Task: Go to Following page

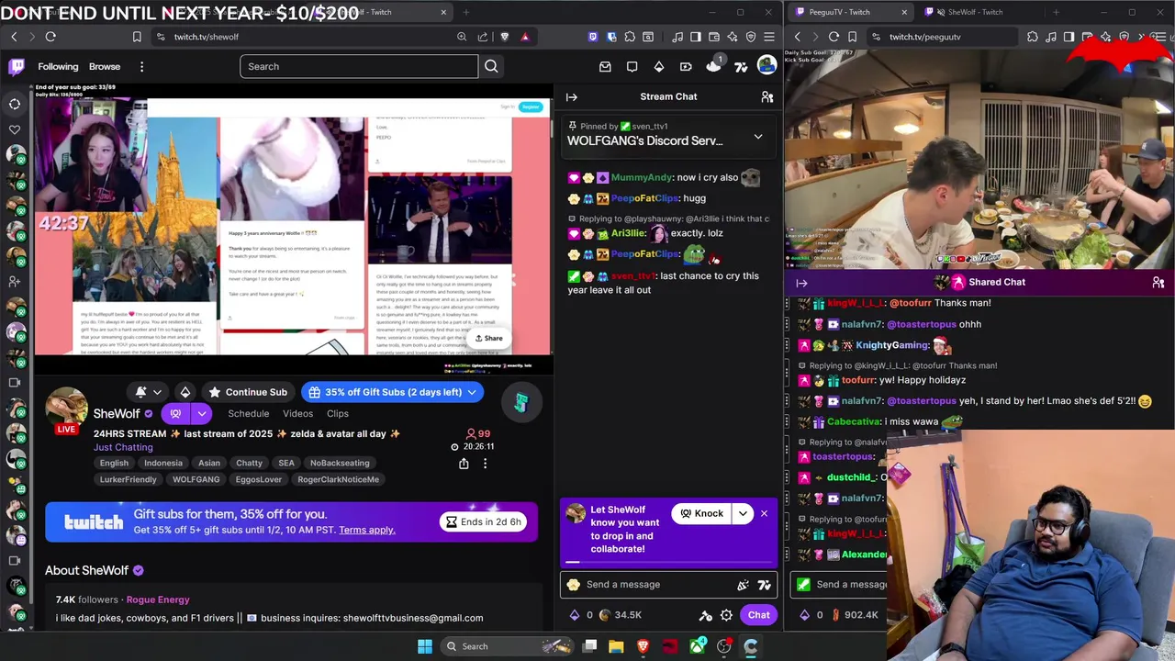Action: [58, 66]
